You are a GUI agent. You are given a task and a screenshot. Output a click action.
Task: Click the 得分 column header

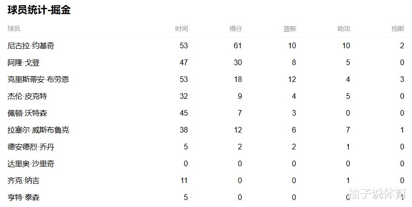pyautogui.click(x=235, y=29)
